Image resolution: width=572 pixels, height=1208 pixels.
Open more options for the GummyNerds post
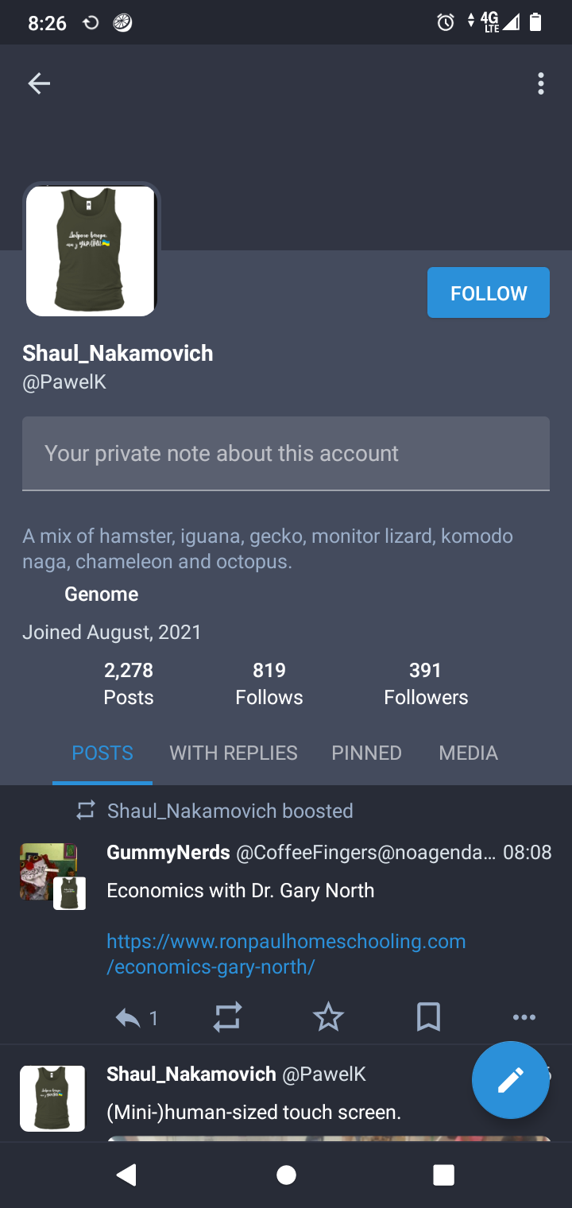pyautogui.click(x=524, y=1017)
